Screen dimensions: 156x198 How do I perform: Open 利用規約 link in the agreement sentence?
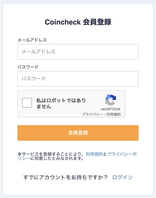pyautogui.click(x=94, y=154)
